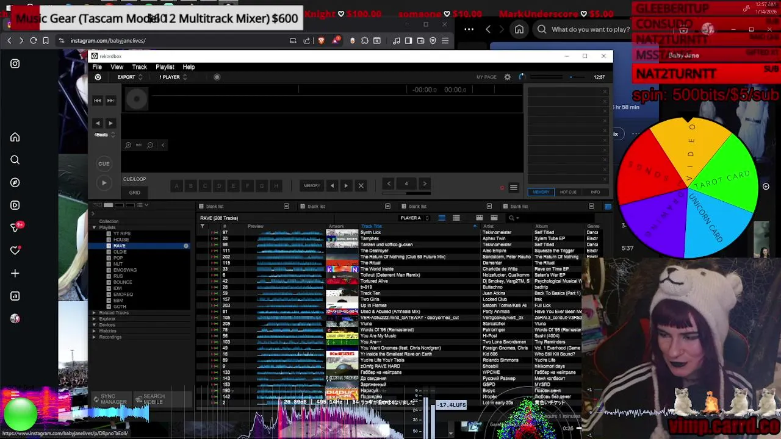
Task: Sort by Artist column header
Action: click(488, 226)
